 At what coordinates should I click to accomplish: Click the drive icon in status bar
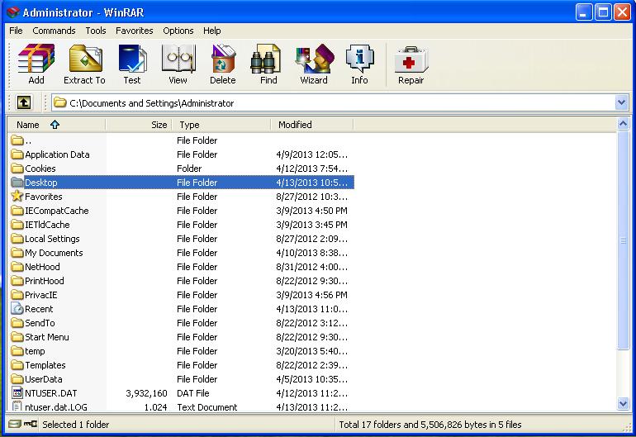coord(15,425)
